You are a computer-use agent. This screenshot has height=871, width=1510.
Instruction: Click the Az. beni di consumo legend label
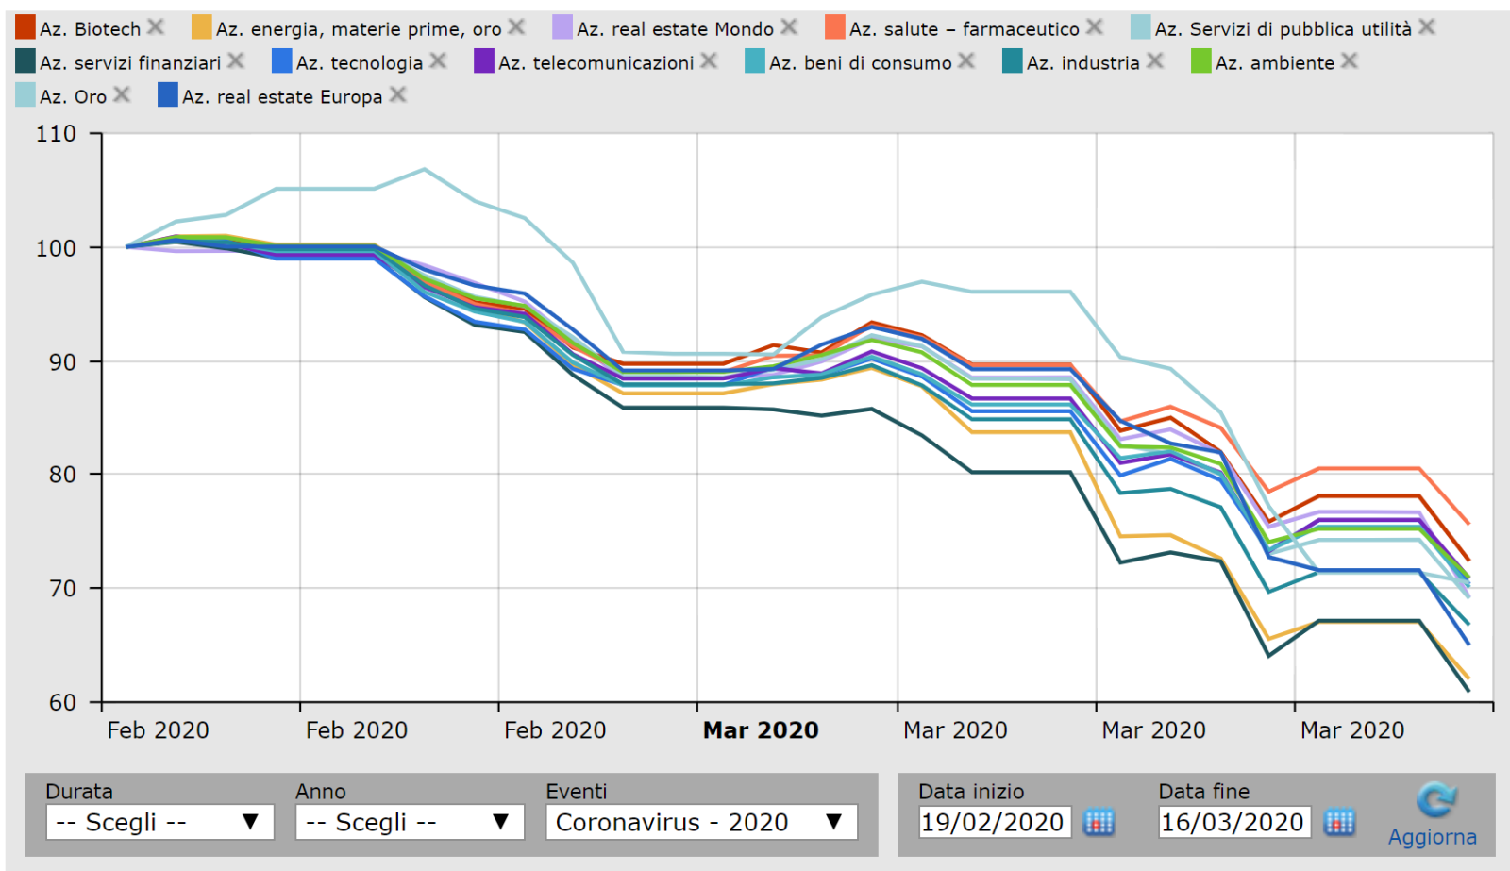pyautogui.click(x=861, y=63)
